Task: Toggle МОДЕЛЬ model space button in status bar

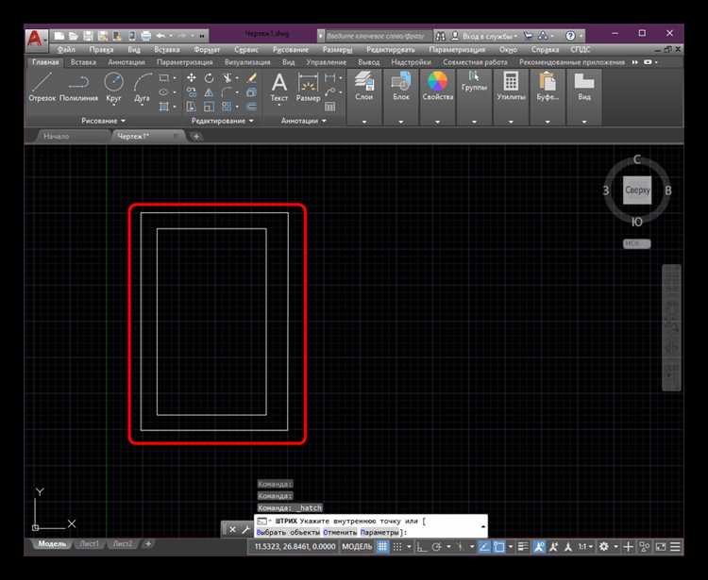Action: (x=357, y=546)
